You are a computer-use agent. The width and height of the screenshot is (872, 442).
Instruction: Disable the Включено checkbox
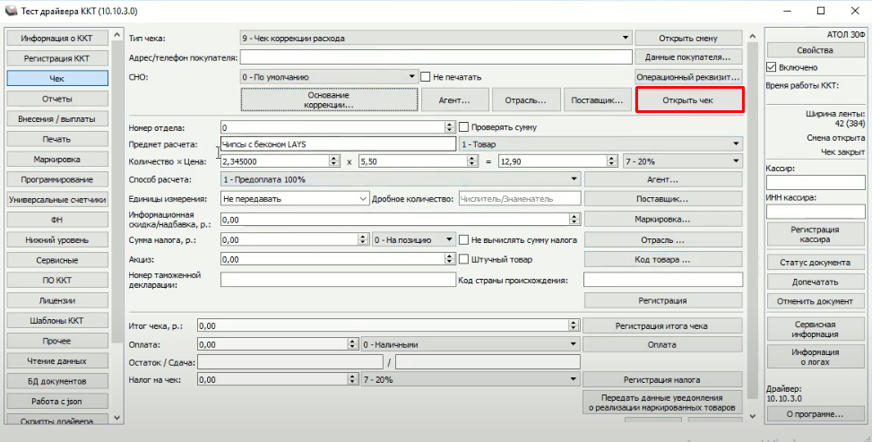point(772,67)
